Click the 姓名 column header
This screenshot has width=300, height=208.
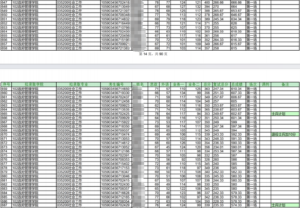tap(140, 84)
